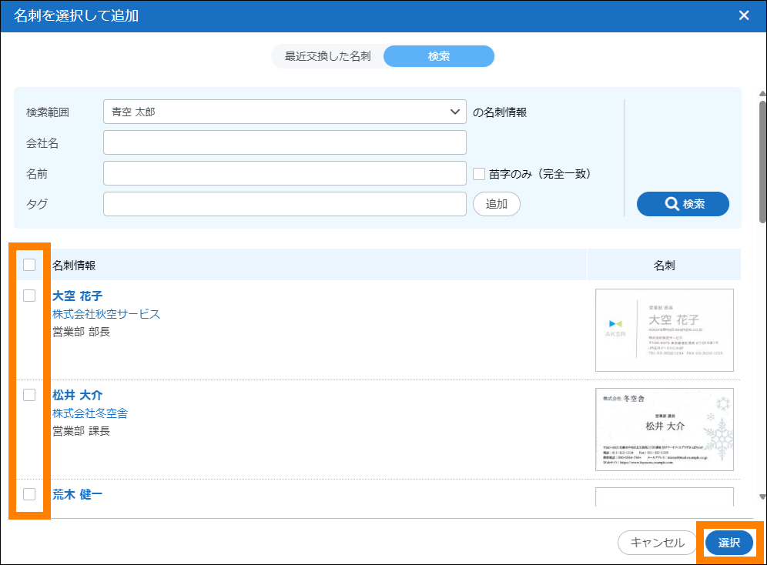
Task: Open company link 株式会社秋空サービス
Action: click(x=106, y=314)
